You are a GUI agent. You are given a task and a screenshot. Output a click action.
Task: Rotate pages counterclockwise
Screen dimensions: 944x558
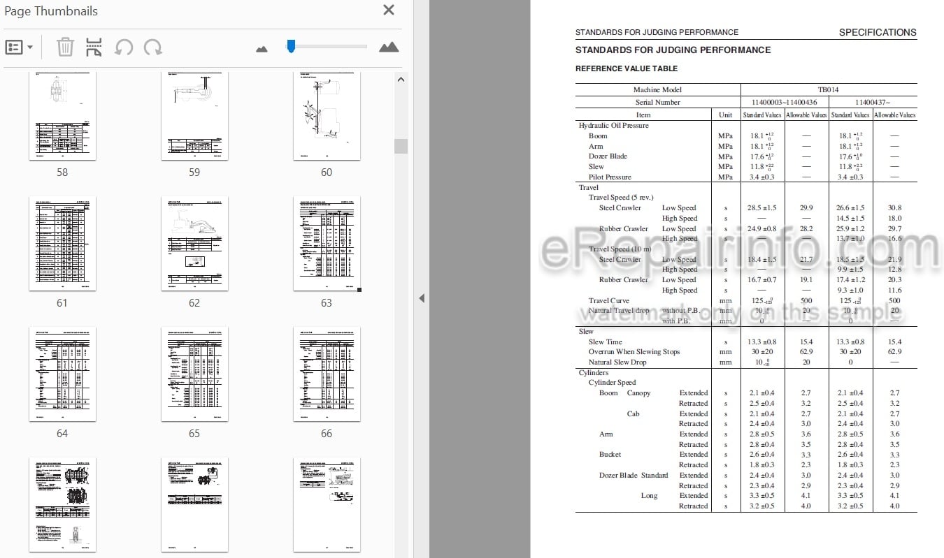click(x=124, y=47)
